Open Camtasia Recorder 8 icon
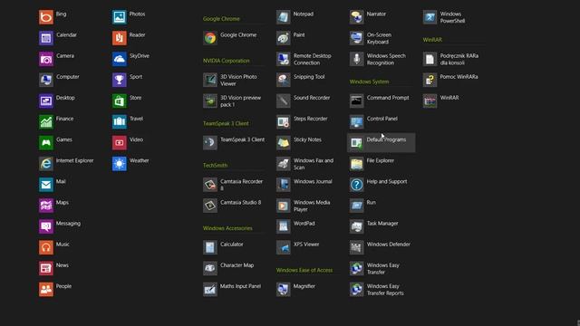This screenshot has height=326, width=580. tap(210, 185)
